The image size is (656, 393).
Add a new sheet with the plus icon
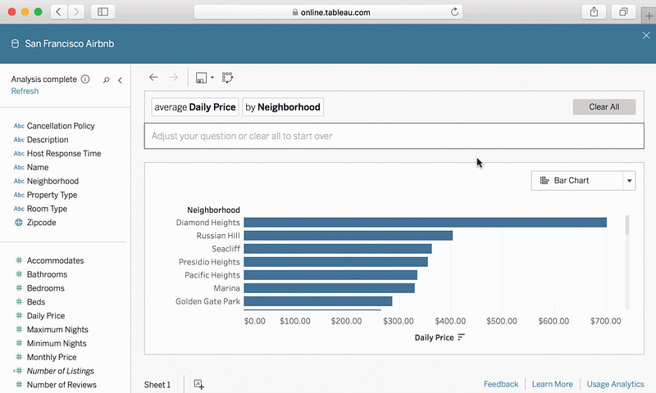click(x=198, y=384)
